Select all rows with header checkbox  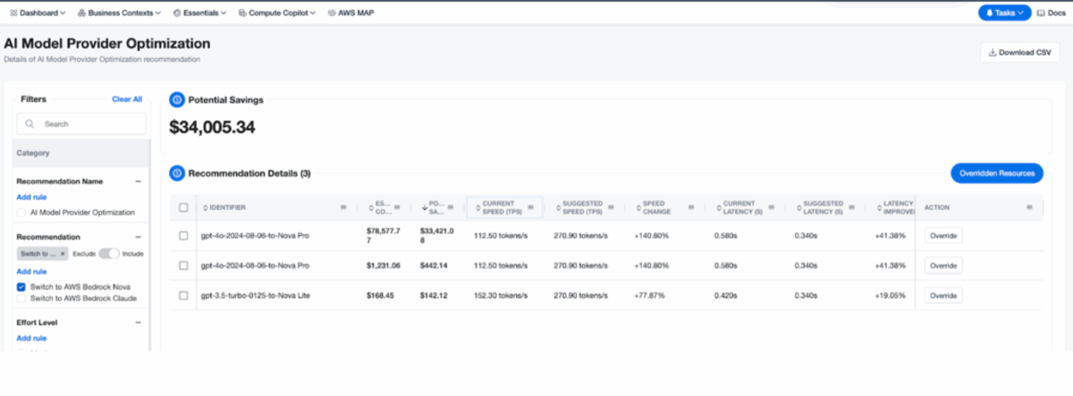point(183,207)
